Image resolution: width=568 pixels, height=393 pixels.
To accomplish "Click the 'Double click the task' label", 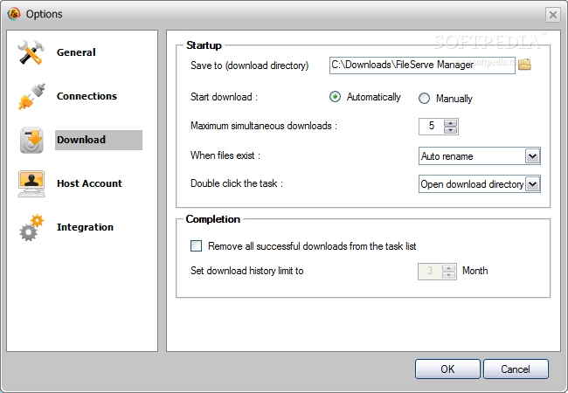I will point(237,183).
